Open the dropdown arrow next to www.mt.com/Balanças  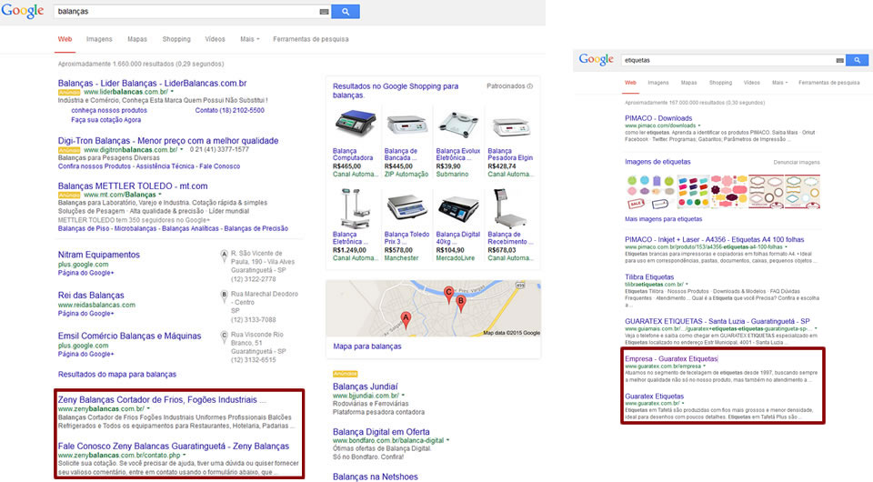[160, 195]
